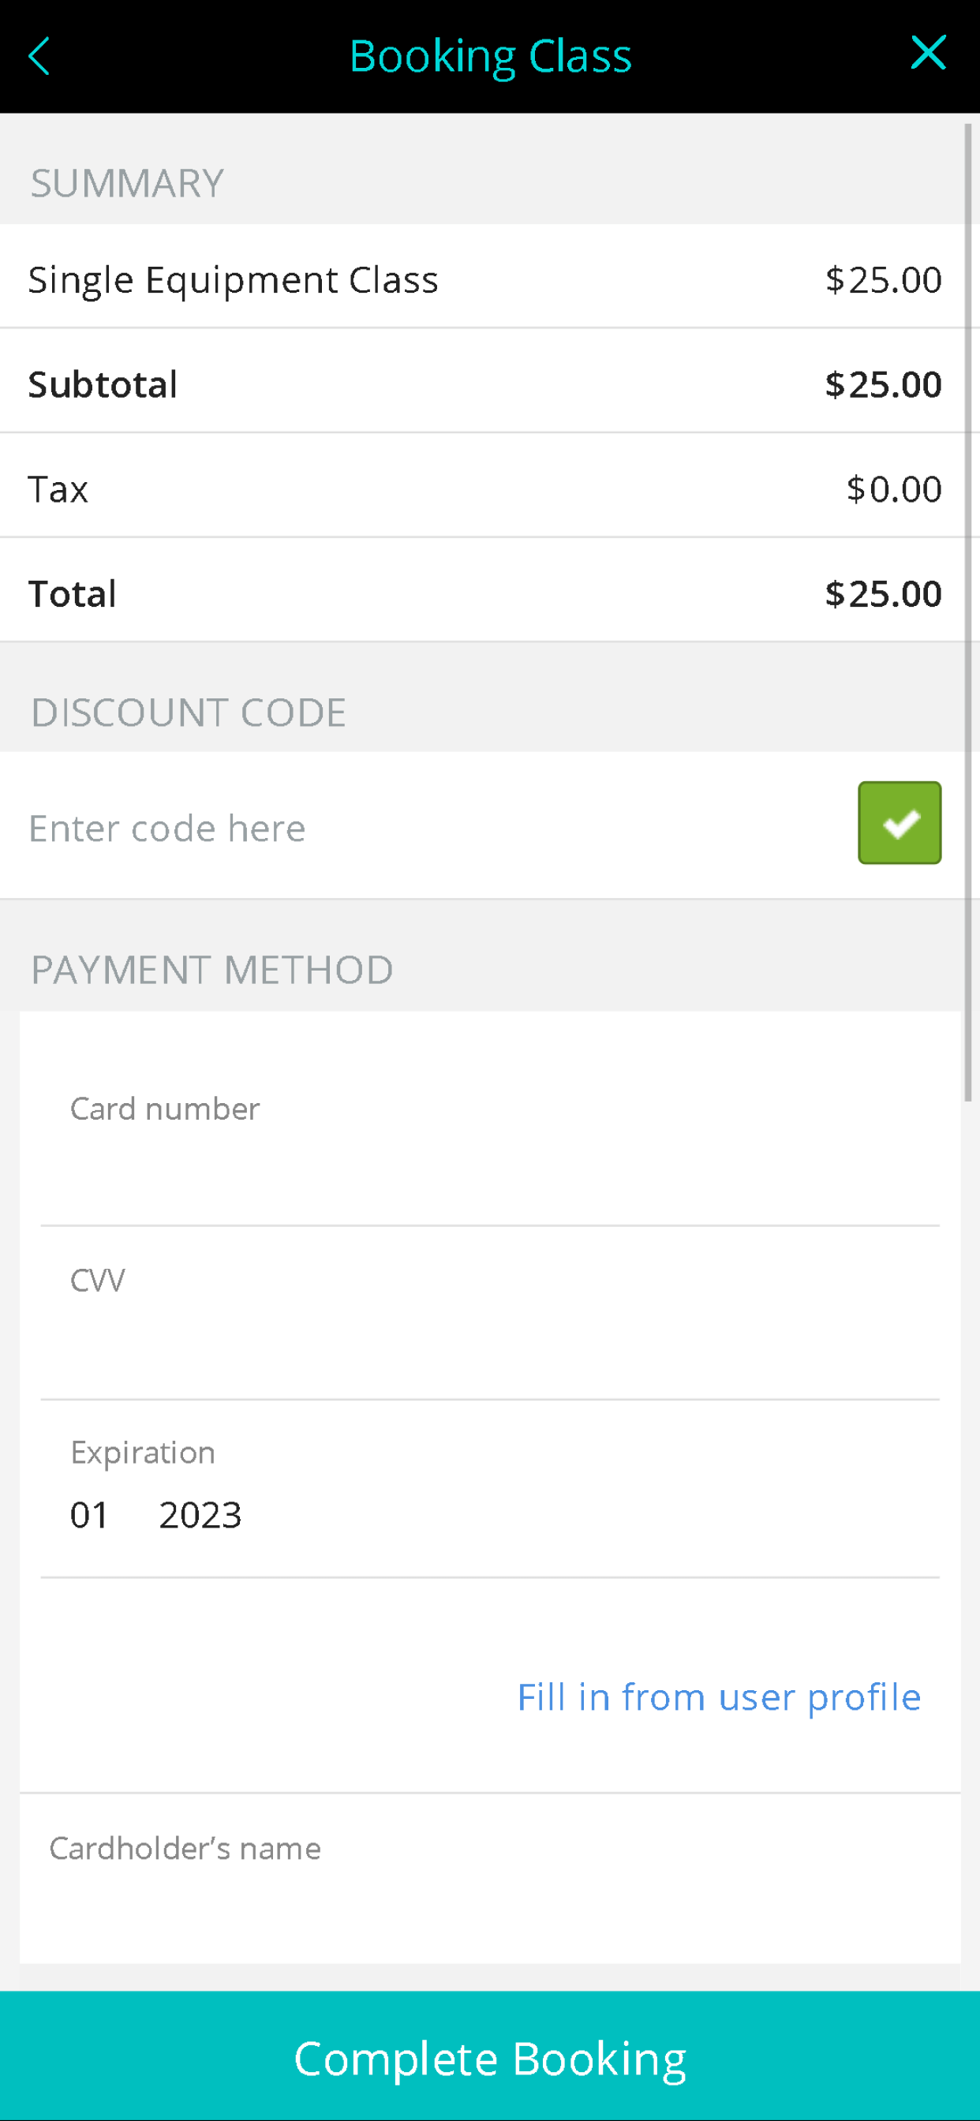980x2121 pixels.
Task: Click the vertical scrollbar on right edge
Action: pyautogui.click(x=967, y=612)
